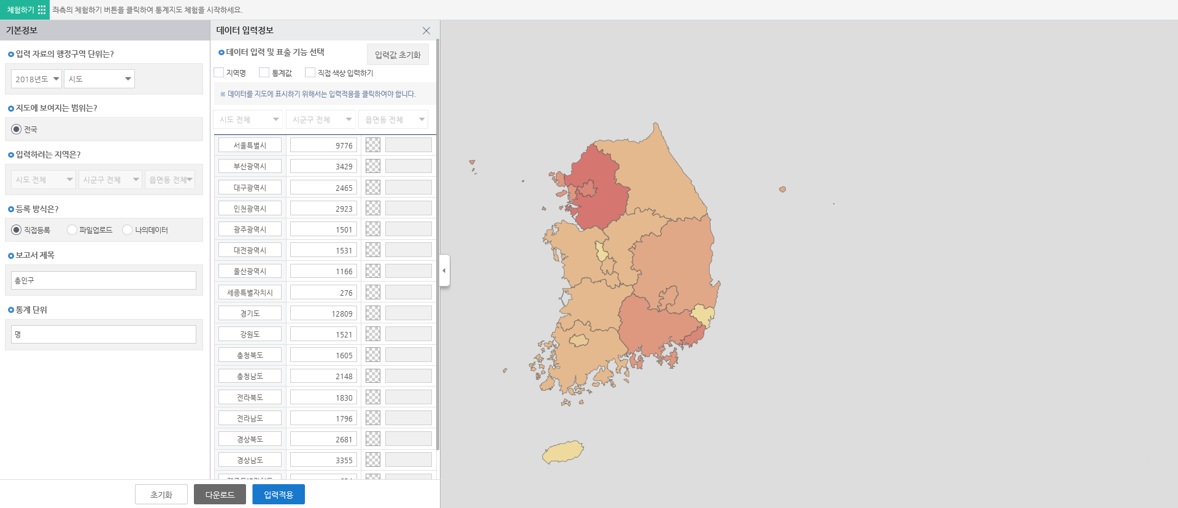Image resolution: width=1178 pixels, height=508 pixels.
Task: Click the 입력적용 button
Action: [x=279, y=495]
